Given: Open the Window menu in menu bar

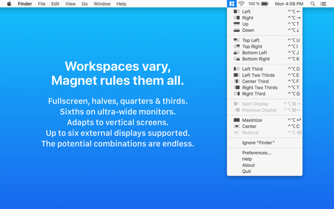Looking at the screenshot, I should click(102, 4).
